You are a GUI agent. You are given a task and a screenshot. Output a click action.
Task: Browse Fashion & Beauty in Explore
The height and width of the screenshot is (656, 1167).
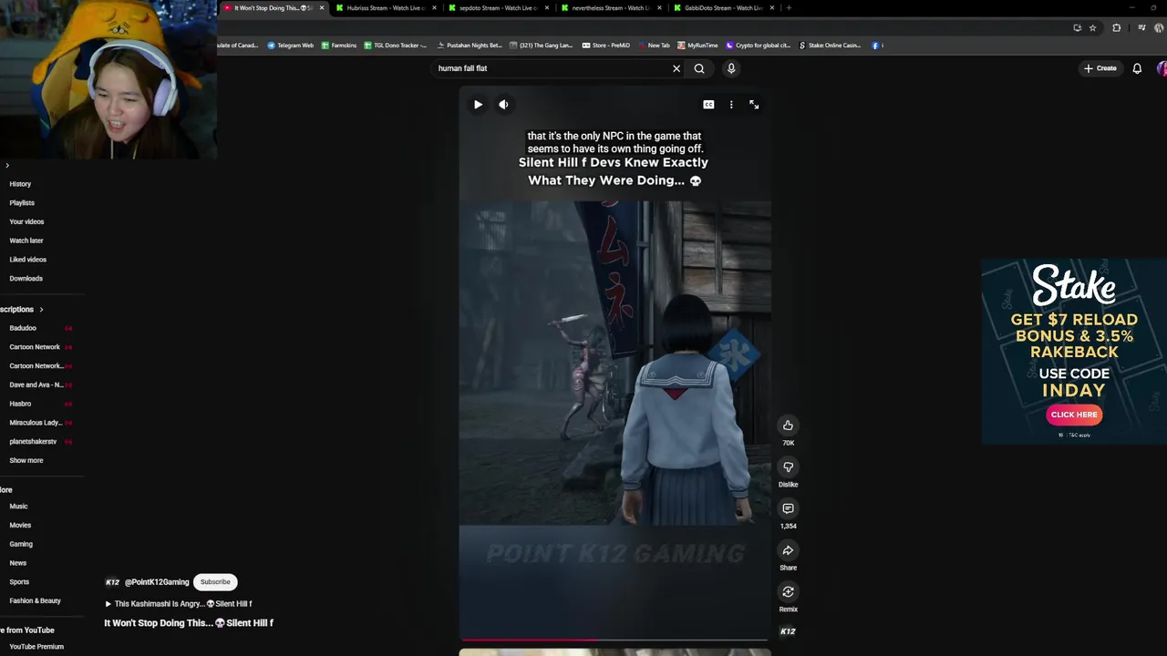[35, 601]
